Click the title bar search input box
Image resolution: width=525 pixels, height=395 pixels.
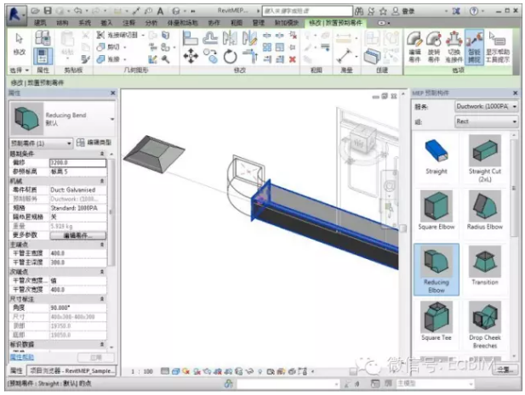pyautogui.click(x=307, y=11)
